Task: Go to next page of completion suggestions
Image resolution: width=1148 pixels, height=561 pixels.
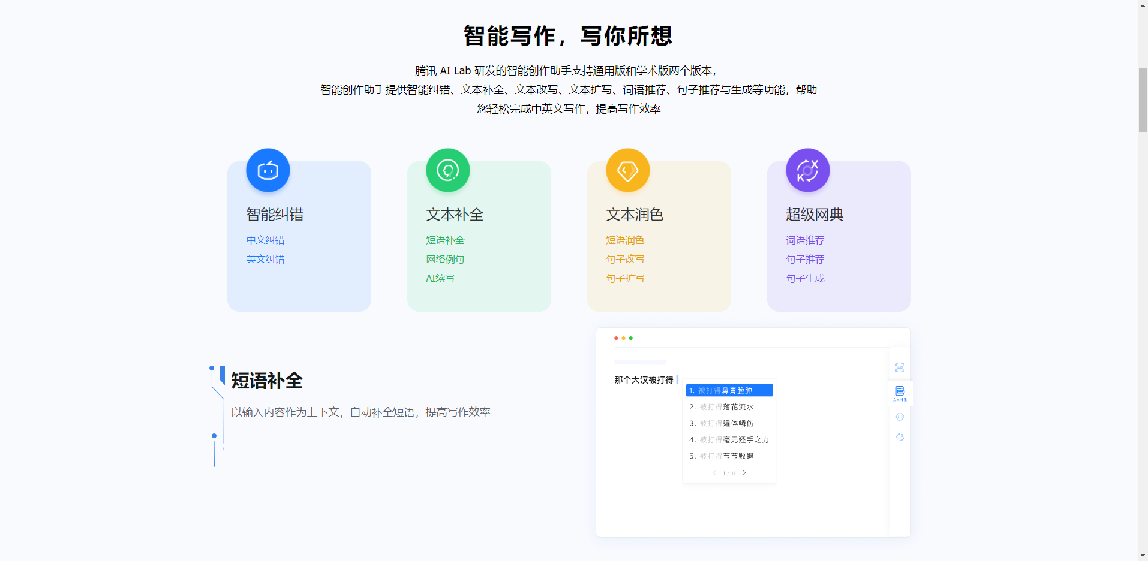Action: click(x=744, y=473)
